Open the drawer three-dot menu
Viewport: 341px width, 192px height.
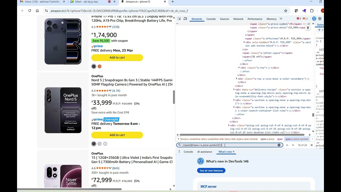click(x=179, y=151)
